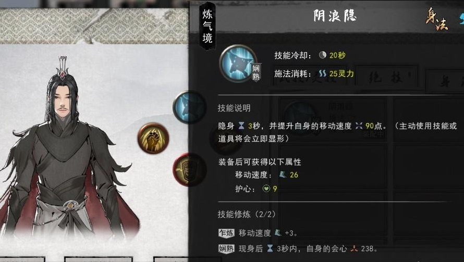Click the 乍炼 cultivation badge
This screenshot has width=464, height=262.
226,233
